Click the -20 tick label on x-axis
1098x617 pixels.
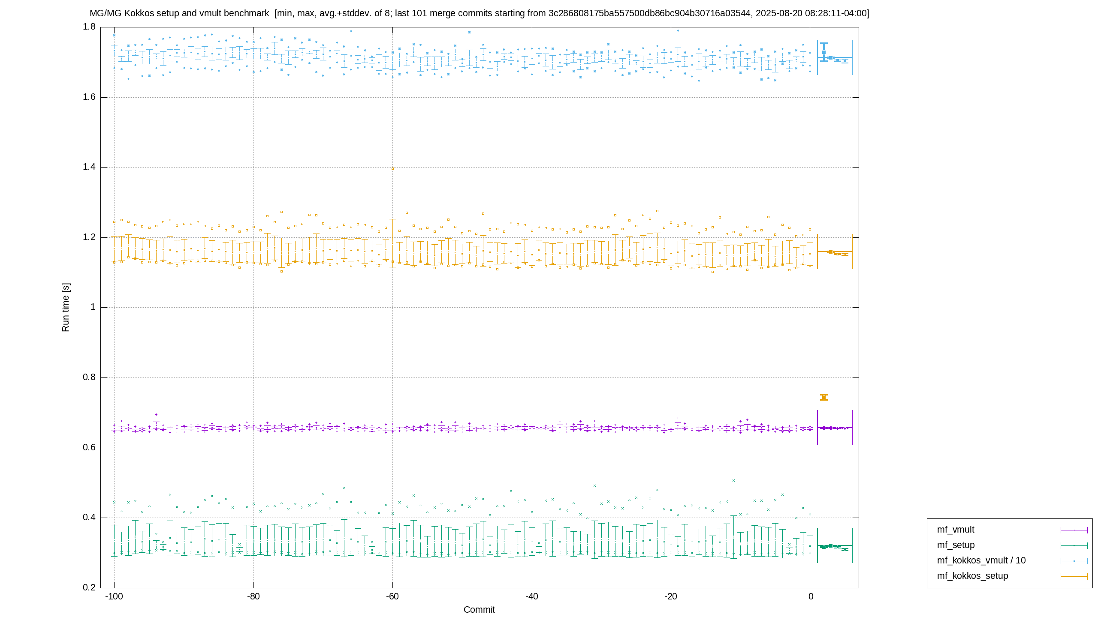(x=670, y=596)
